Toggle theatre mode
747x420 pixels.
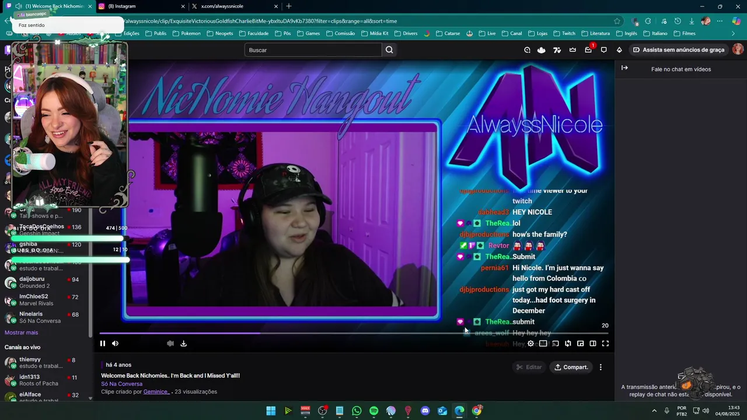[x=593, y=344]
